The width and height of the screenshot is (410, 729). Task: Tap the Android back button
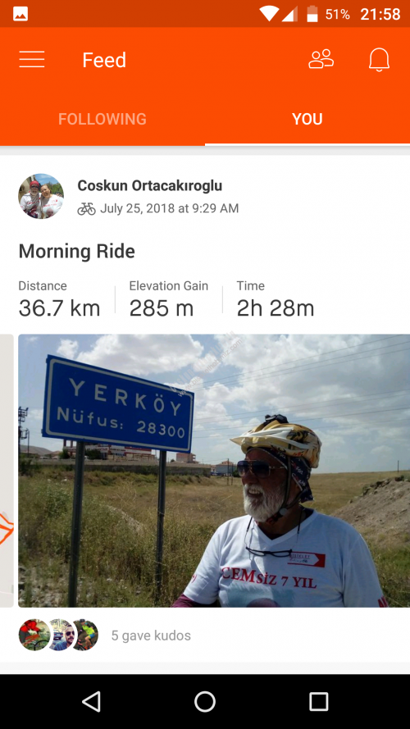click(91, 701)
